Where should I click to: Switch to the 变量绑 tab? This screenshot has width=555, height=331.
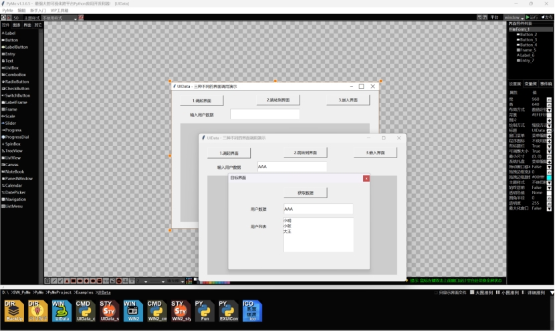[x=530, y=84]
